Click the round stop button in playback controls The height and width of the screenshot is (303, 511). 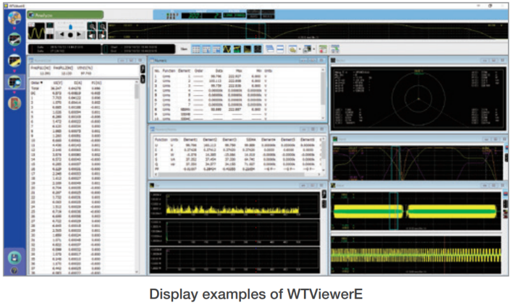70,35
